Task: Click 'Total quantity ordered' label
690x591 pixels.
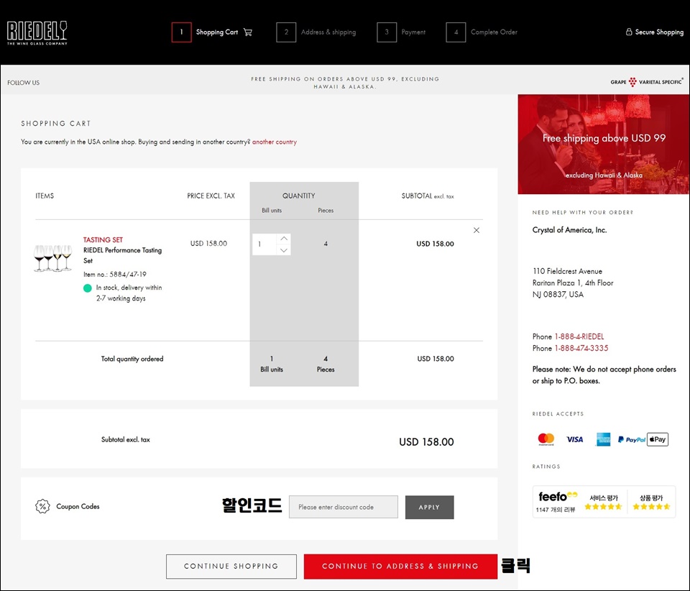Action: (132, 359)
